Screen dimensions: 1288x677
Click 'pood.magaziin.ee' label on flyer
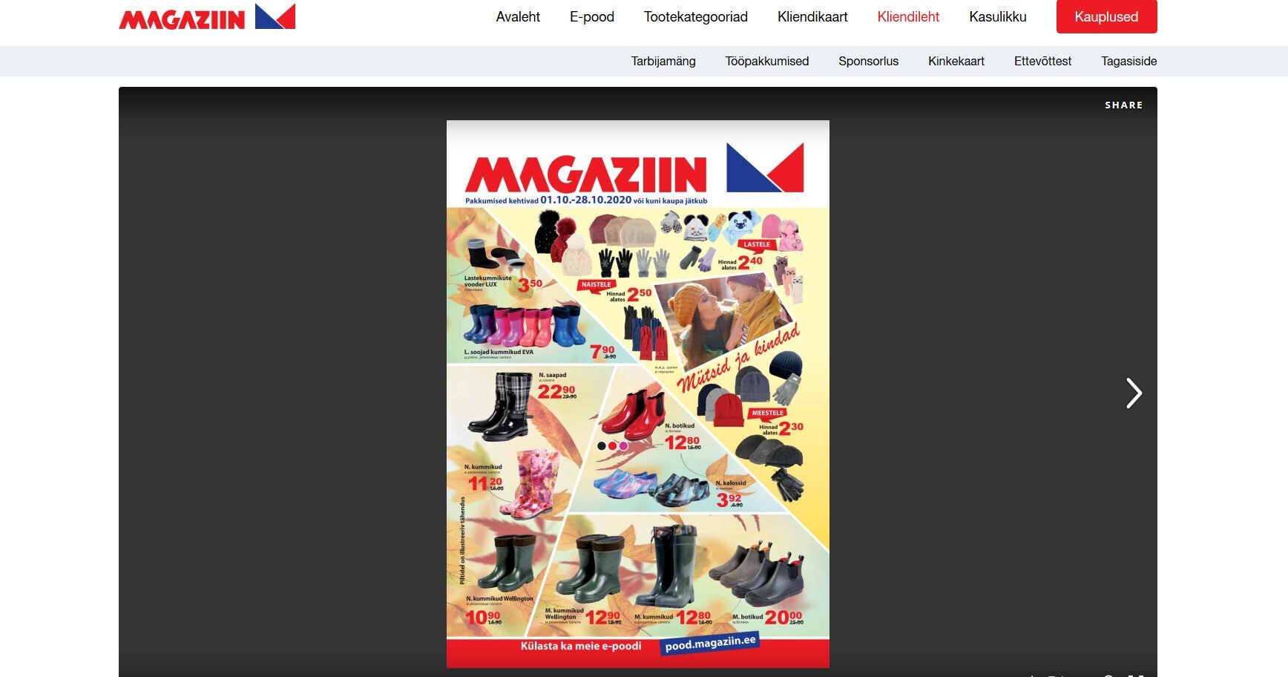pos(710,644)
